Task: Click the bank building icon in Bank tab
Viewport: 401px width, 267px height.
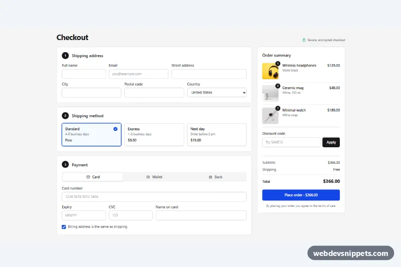Action: 211,177
